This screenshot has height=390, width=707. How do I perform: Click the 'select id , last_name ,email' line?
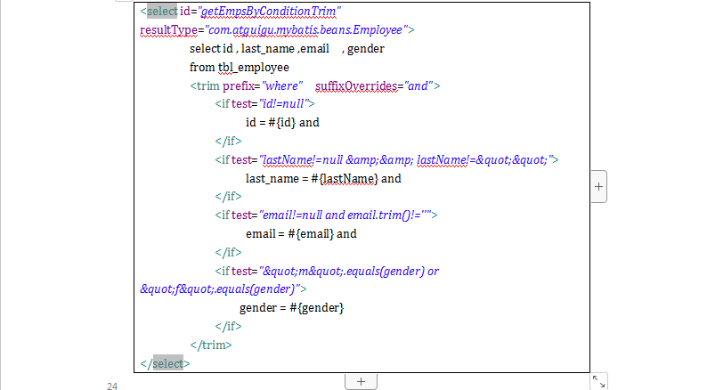(x=287, y=49)
